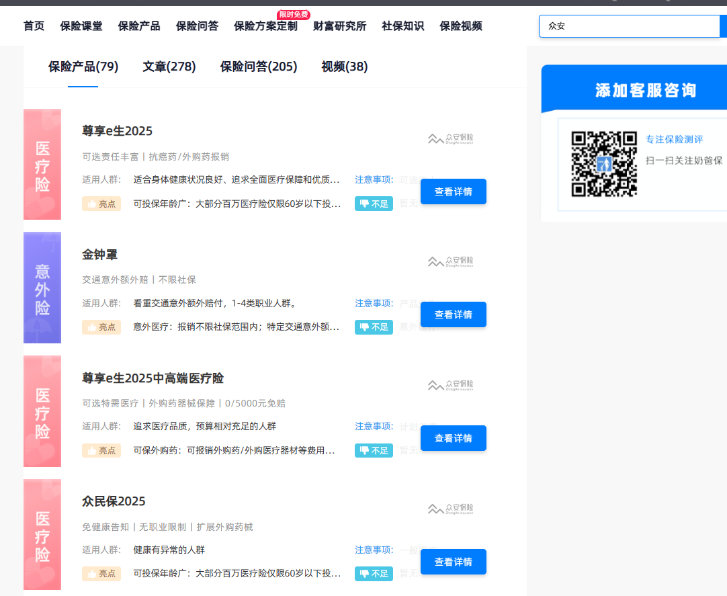This screenshot has height=596, width=727.
Task: Click the ZhongAn logo on 尊享e生2025 card
Action: [450, 138]
